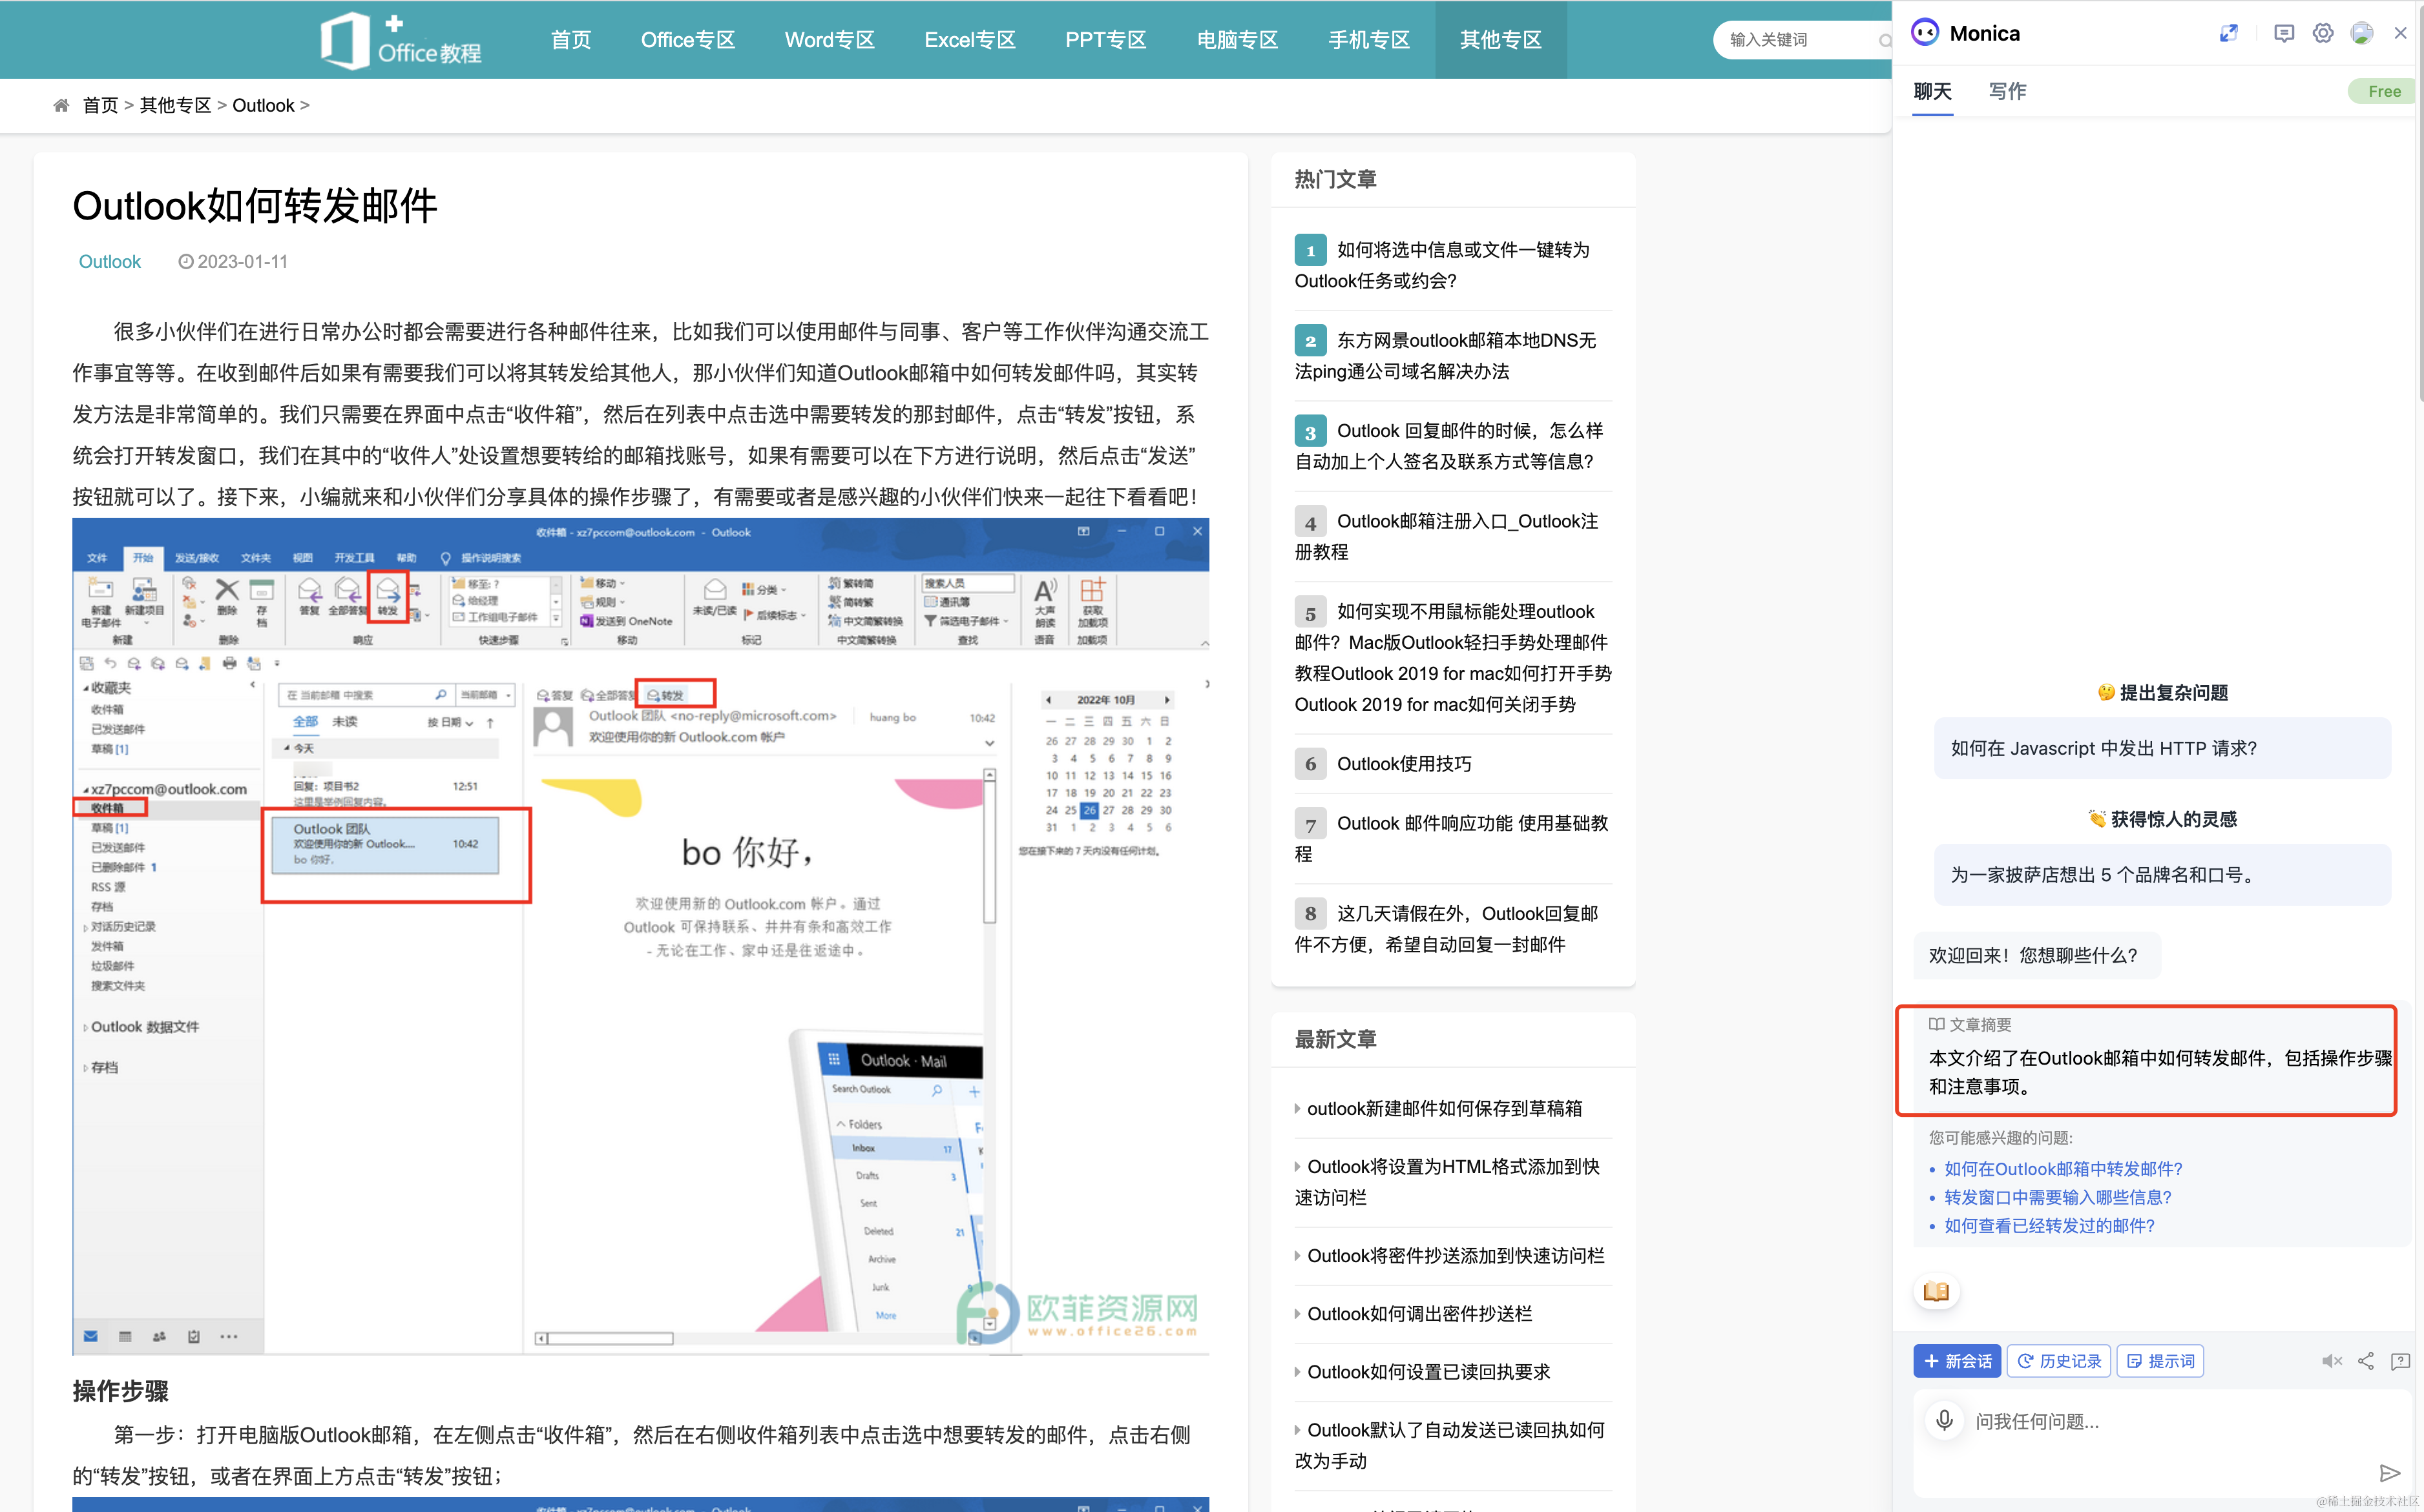The width and height of the screenshot is (2424, 1512).
Task: Open the 提示词 prompts button
Action: [x=2160, y=1361]
